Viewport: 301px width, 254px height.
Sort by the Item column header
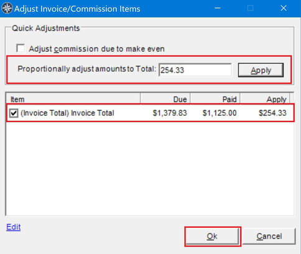(73, 99)
